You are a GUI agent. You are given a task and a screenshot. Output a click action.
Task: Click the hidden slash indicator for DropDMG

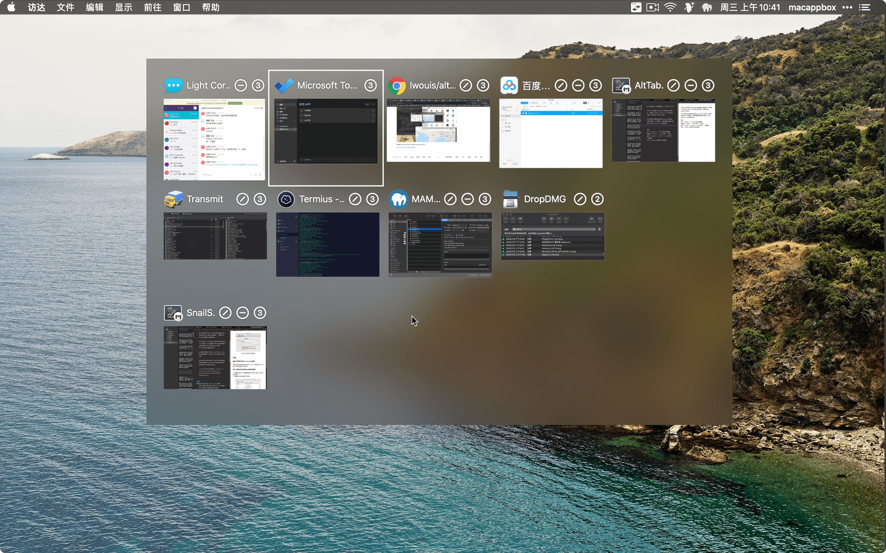pos(580,199)
